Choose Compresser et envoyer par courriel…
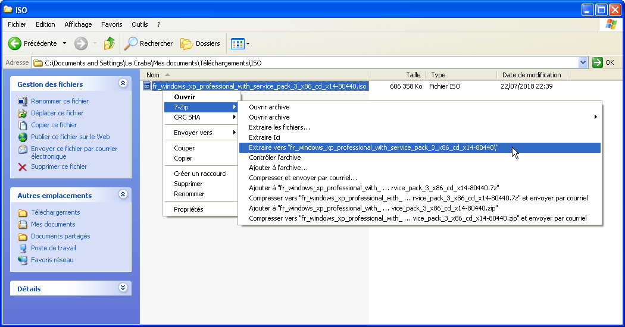 click(420, 178)
